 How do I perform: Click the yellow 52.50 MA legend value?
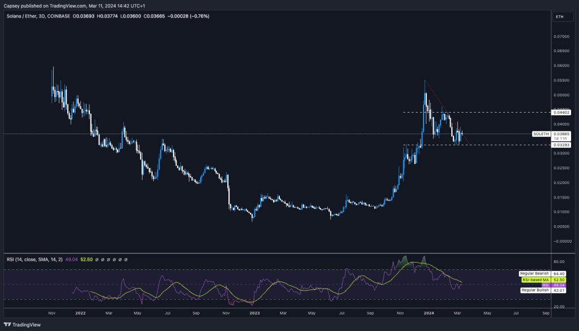[x=84, y=260]
